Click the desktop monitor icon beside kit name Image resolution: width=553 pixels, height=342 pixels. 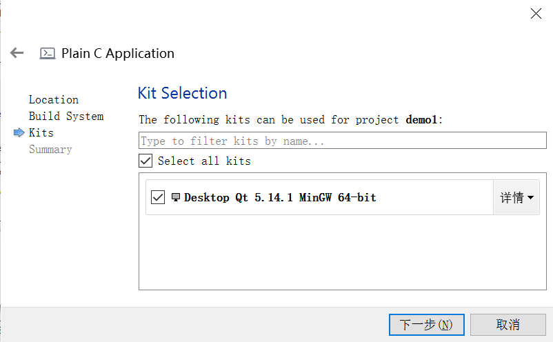[176, 197]
